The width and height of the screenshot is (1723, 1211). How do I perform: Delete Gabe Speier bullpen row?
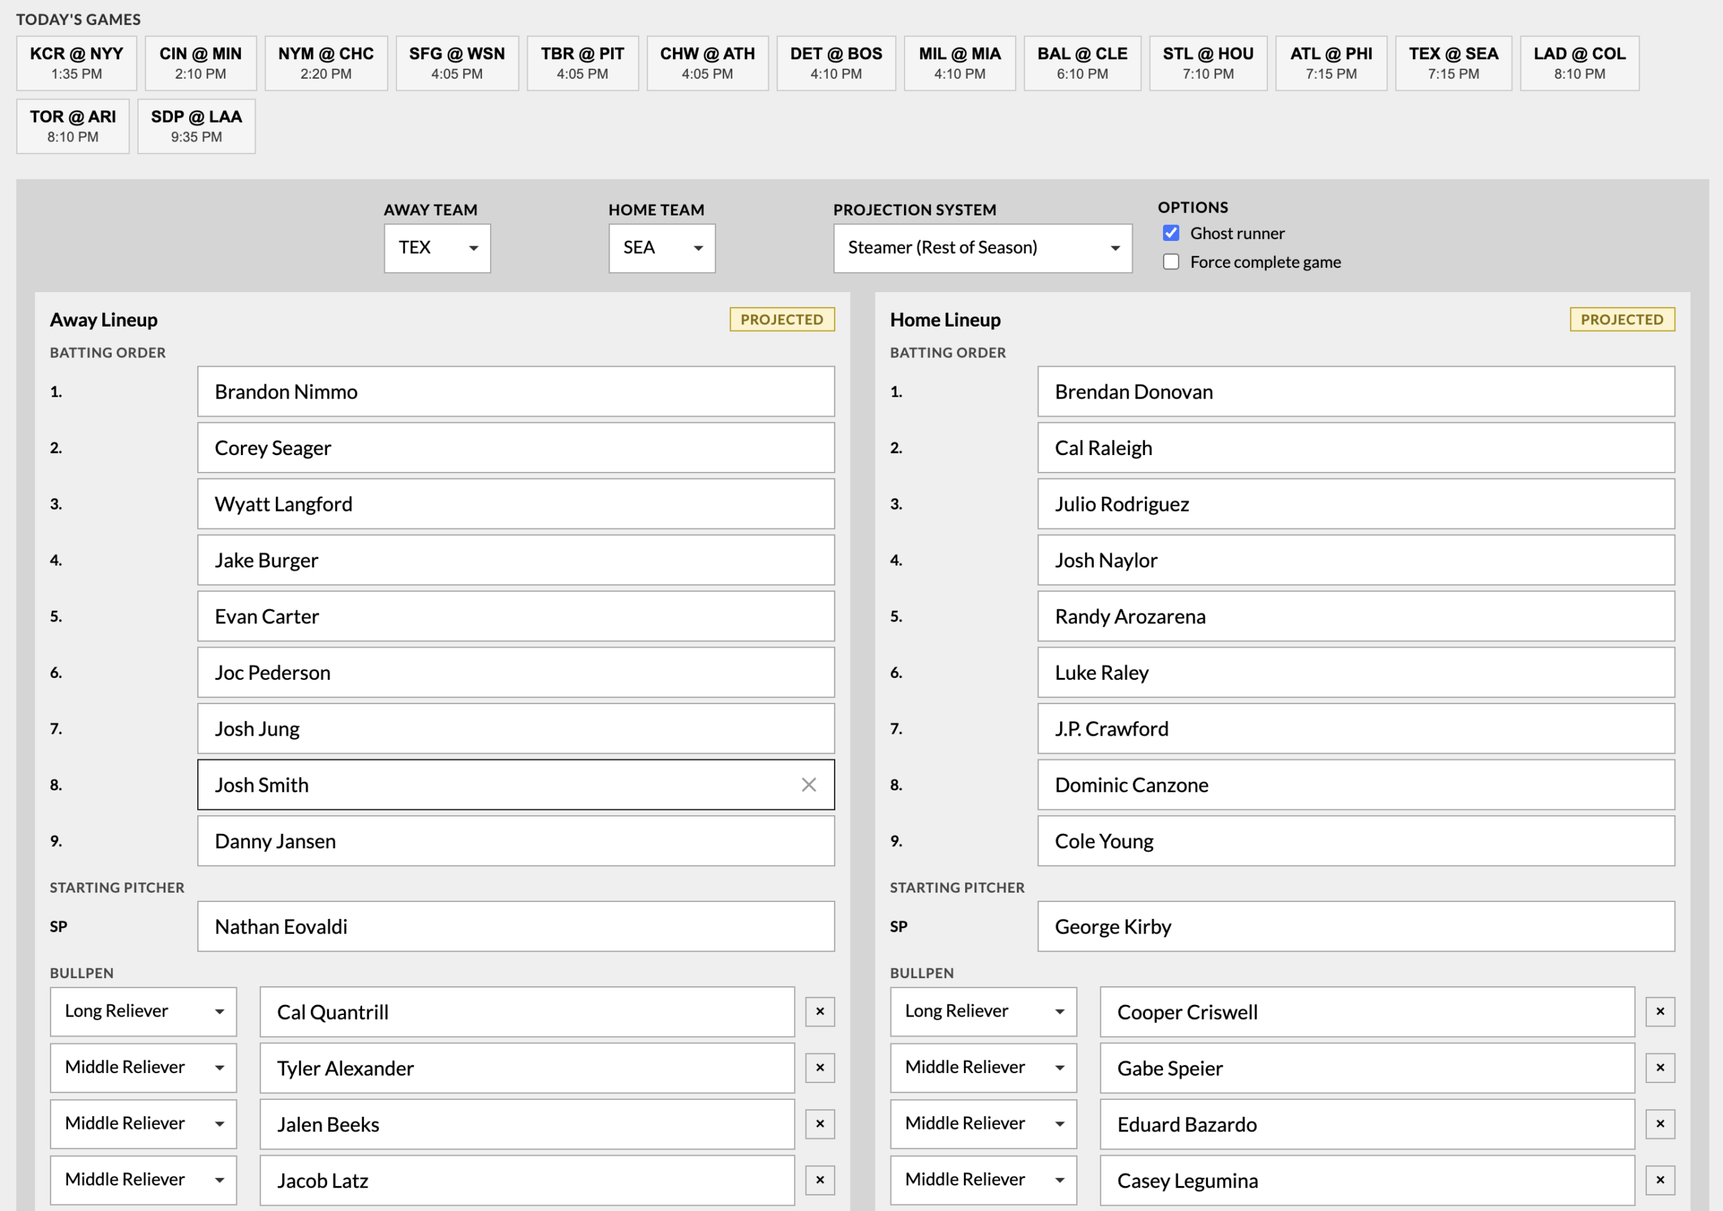(1659, 1068)
